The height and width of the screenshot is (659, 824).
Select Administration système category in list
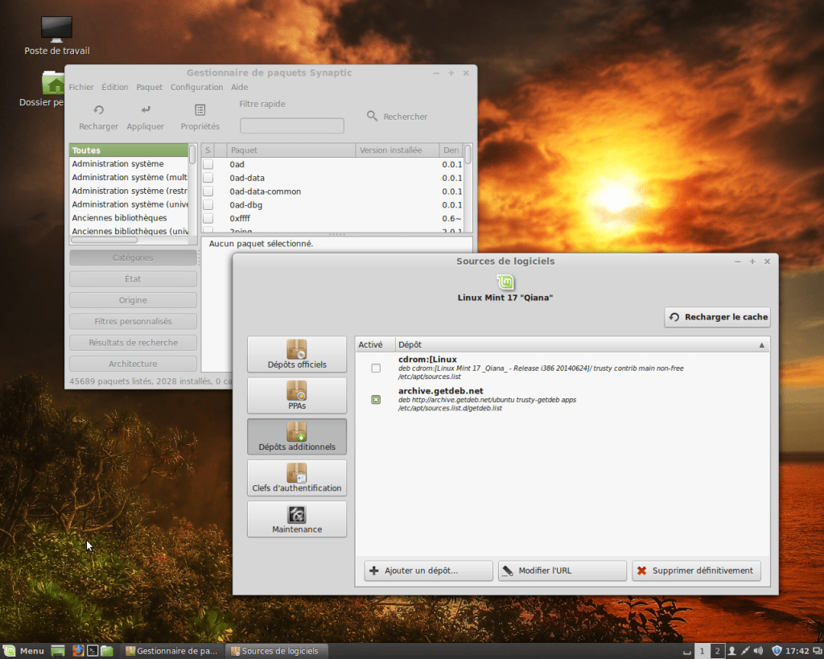[117, 164]
